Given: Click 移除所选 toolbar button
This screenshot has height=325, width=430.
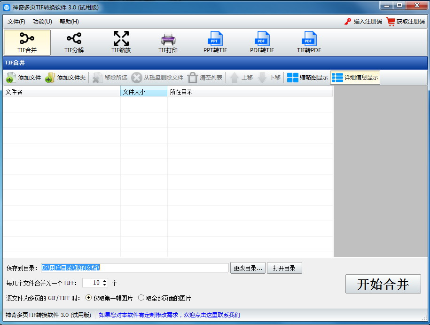Looking at the screenshot, I should (x=109, y=78).
